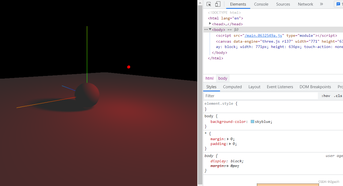
Task: Switch to the Styles pane tab
Action: [x=211, y=87]
